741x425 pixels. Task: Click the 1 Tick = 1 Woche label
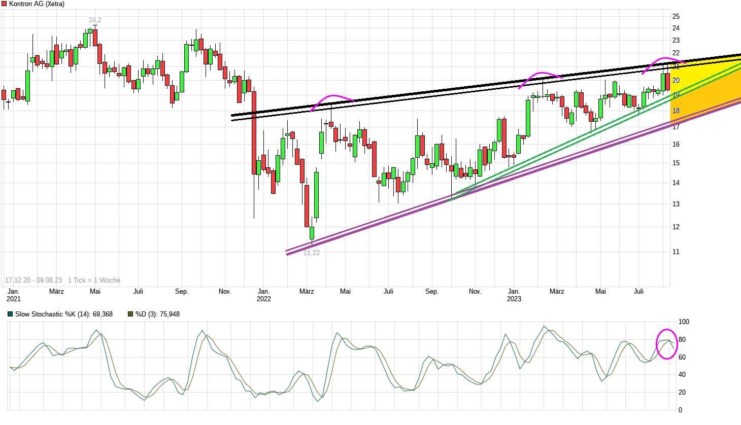(93, 279)
